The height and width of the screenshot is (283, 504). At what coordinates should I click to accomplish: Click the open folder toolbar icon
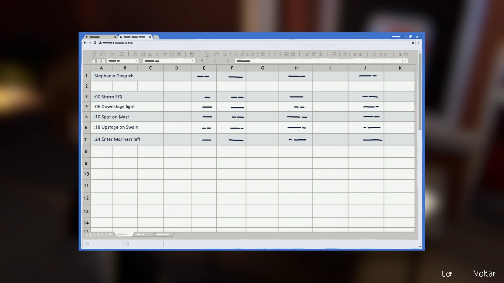pyautogui.click(x=103, y=54)
